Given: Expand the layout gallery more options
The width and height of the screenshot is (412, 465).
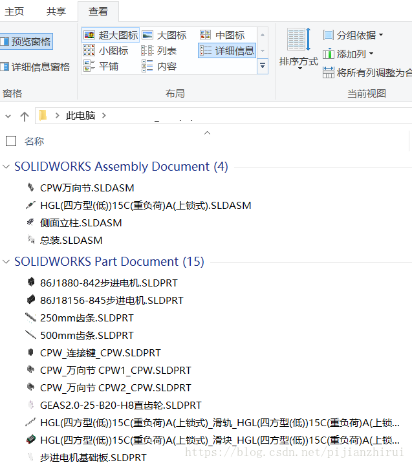Looking at the screenshot, I should (x=263, y=66).
